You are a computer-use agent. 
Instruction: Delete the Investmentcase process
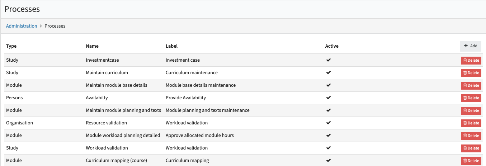[471, 60]
